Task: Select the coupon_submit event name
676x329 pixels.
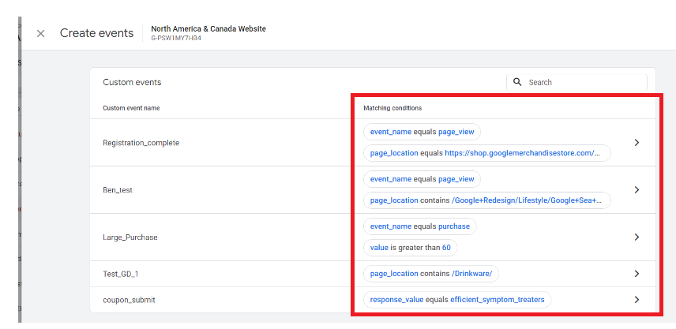Action: coord(129,300)
